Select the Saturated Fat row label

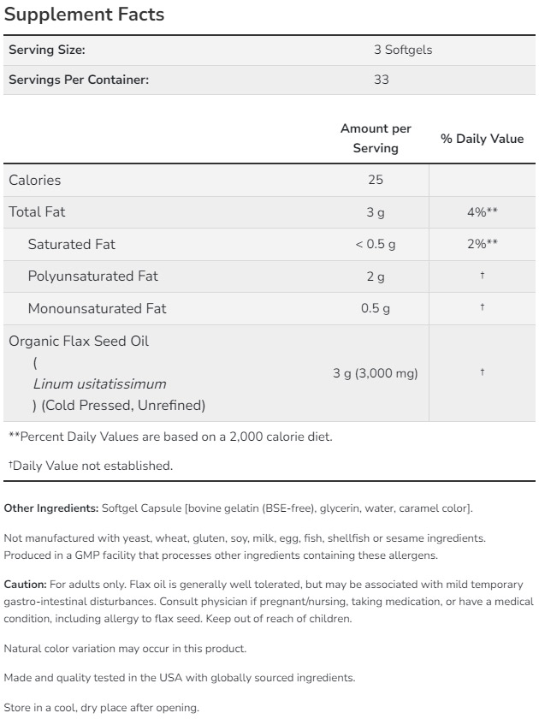click(71, 244)
